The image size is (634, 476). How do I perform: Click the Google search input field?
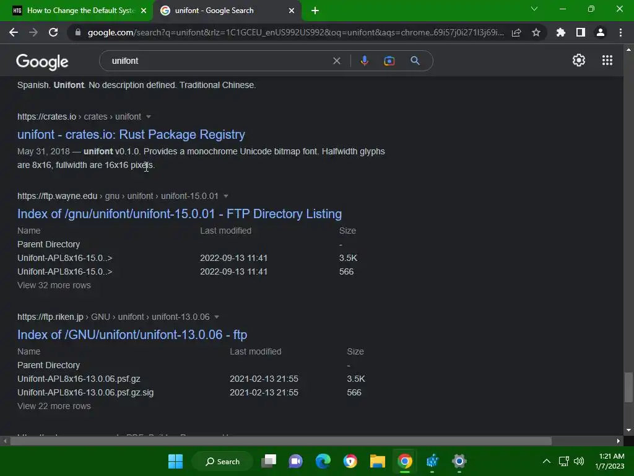(x=219, y=61)
